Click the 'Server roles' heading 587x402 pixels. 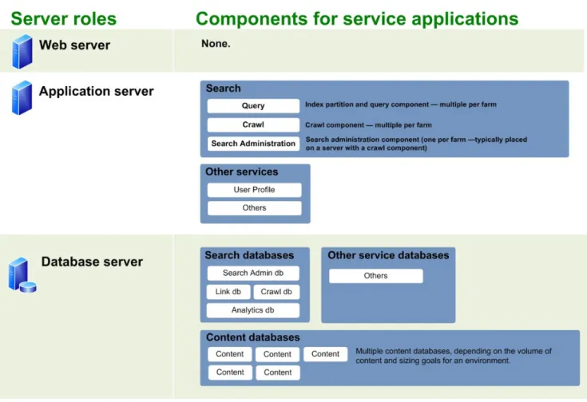pos(64,18)
